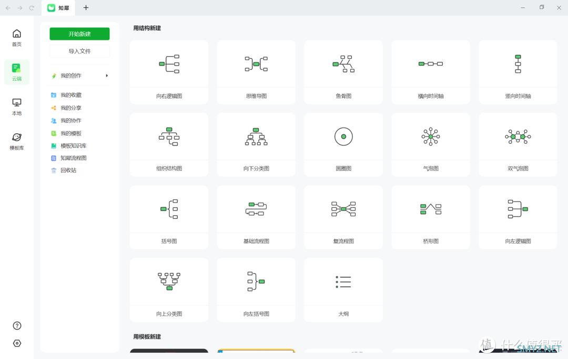Switch to the 云端 cloud tab
The height and width of the screenshot is (359, 568).
click(x=17, y=72)
